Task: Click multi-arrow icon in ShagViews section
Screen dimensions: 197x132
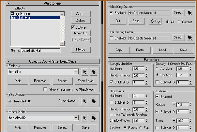Action: coord(94,101)
